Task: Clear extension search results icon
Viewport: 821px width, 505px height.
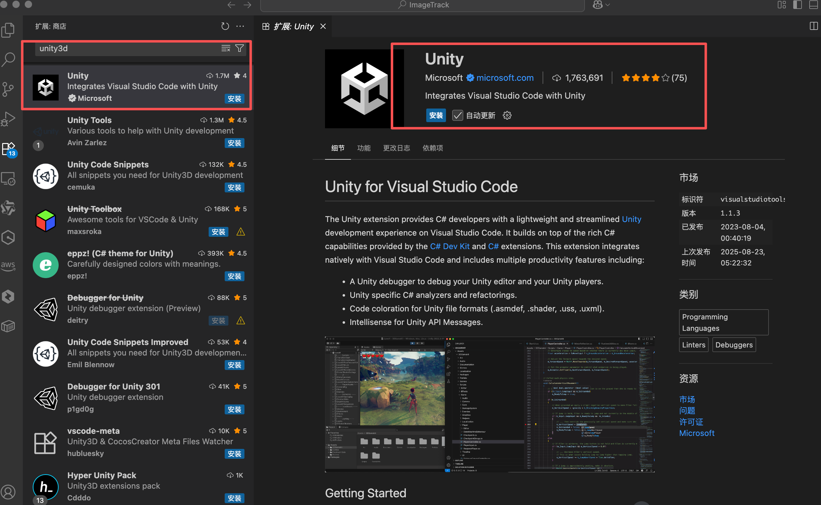Action: [x=226, y=48]
